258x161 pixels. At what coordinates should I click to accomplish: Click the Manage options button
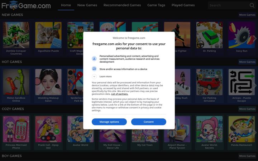click(109, 122)
